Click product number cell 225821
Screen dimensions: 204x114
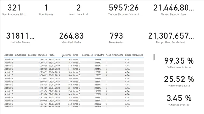pyautogui.click(x=98, y=72)
